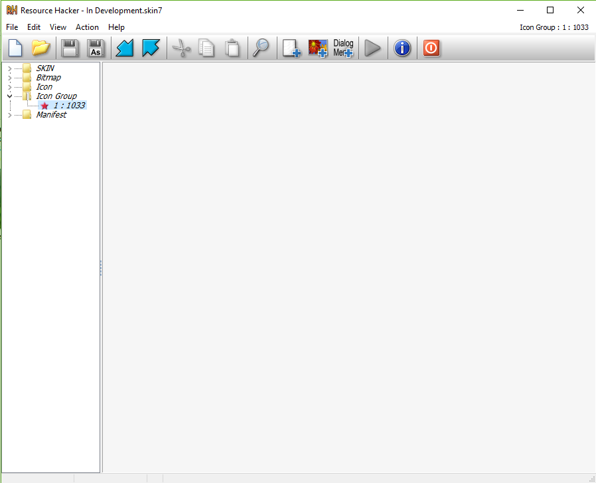Click the blue About info icon
Viewport: 596px width, 483px height.
pyautogui.click(x=402, y=48)
